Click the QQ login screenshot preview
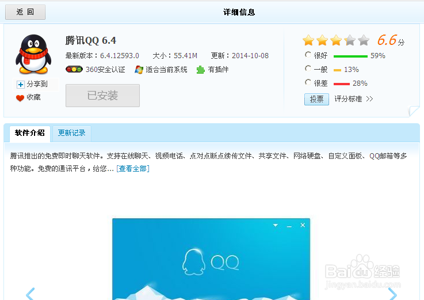The image size is (424, 300). [211, 259]
